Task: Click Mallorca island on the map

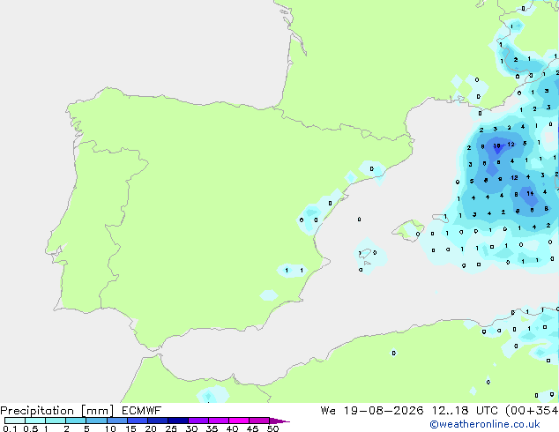Action: [408, 230]
